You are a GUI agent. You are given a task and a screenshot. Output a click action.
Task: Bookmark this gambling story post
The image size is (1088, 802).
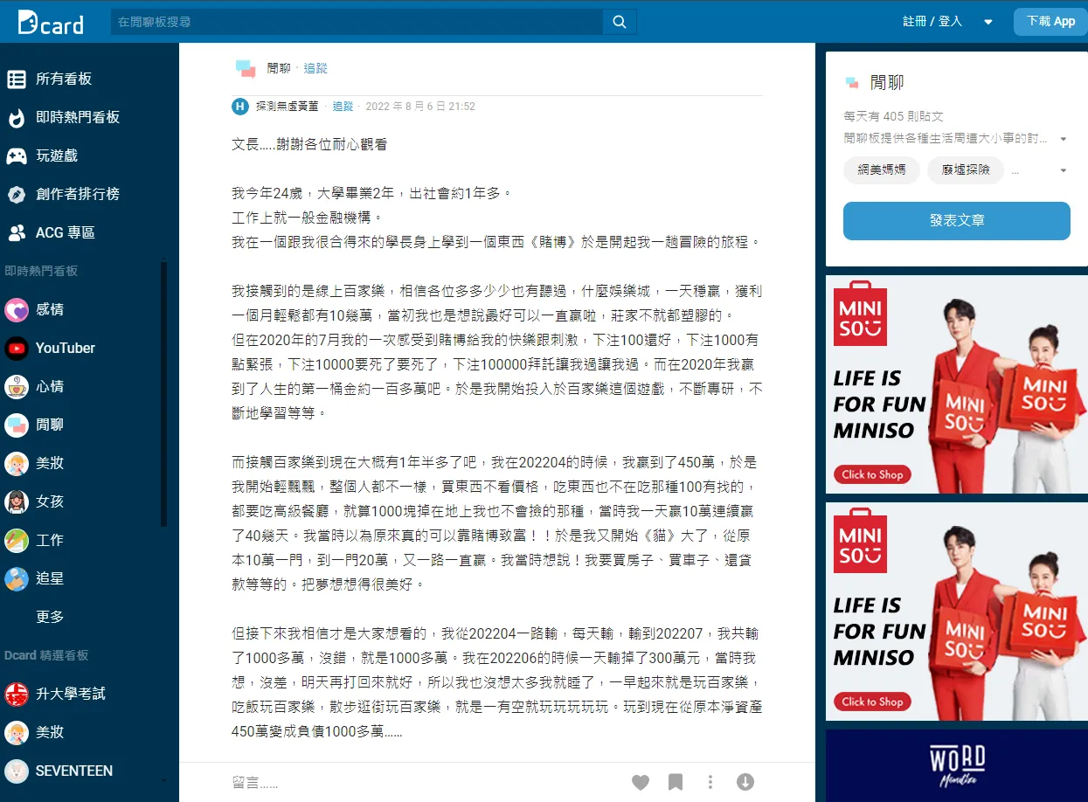pyautogui.click(x=676, y=782)
